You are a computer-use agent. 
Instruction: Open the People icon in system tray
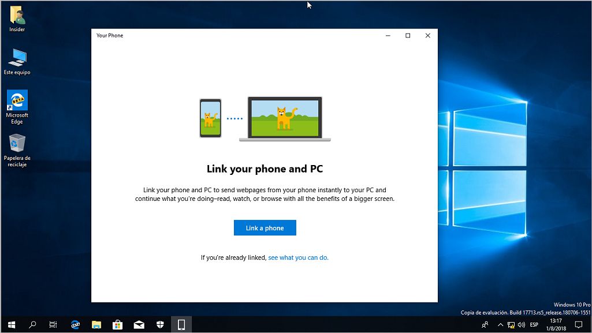(485, 324)
